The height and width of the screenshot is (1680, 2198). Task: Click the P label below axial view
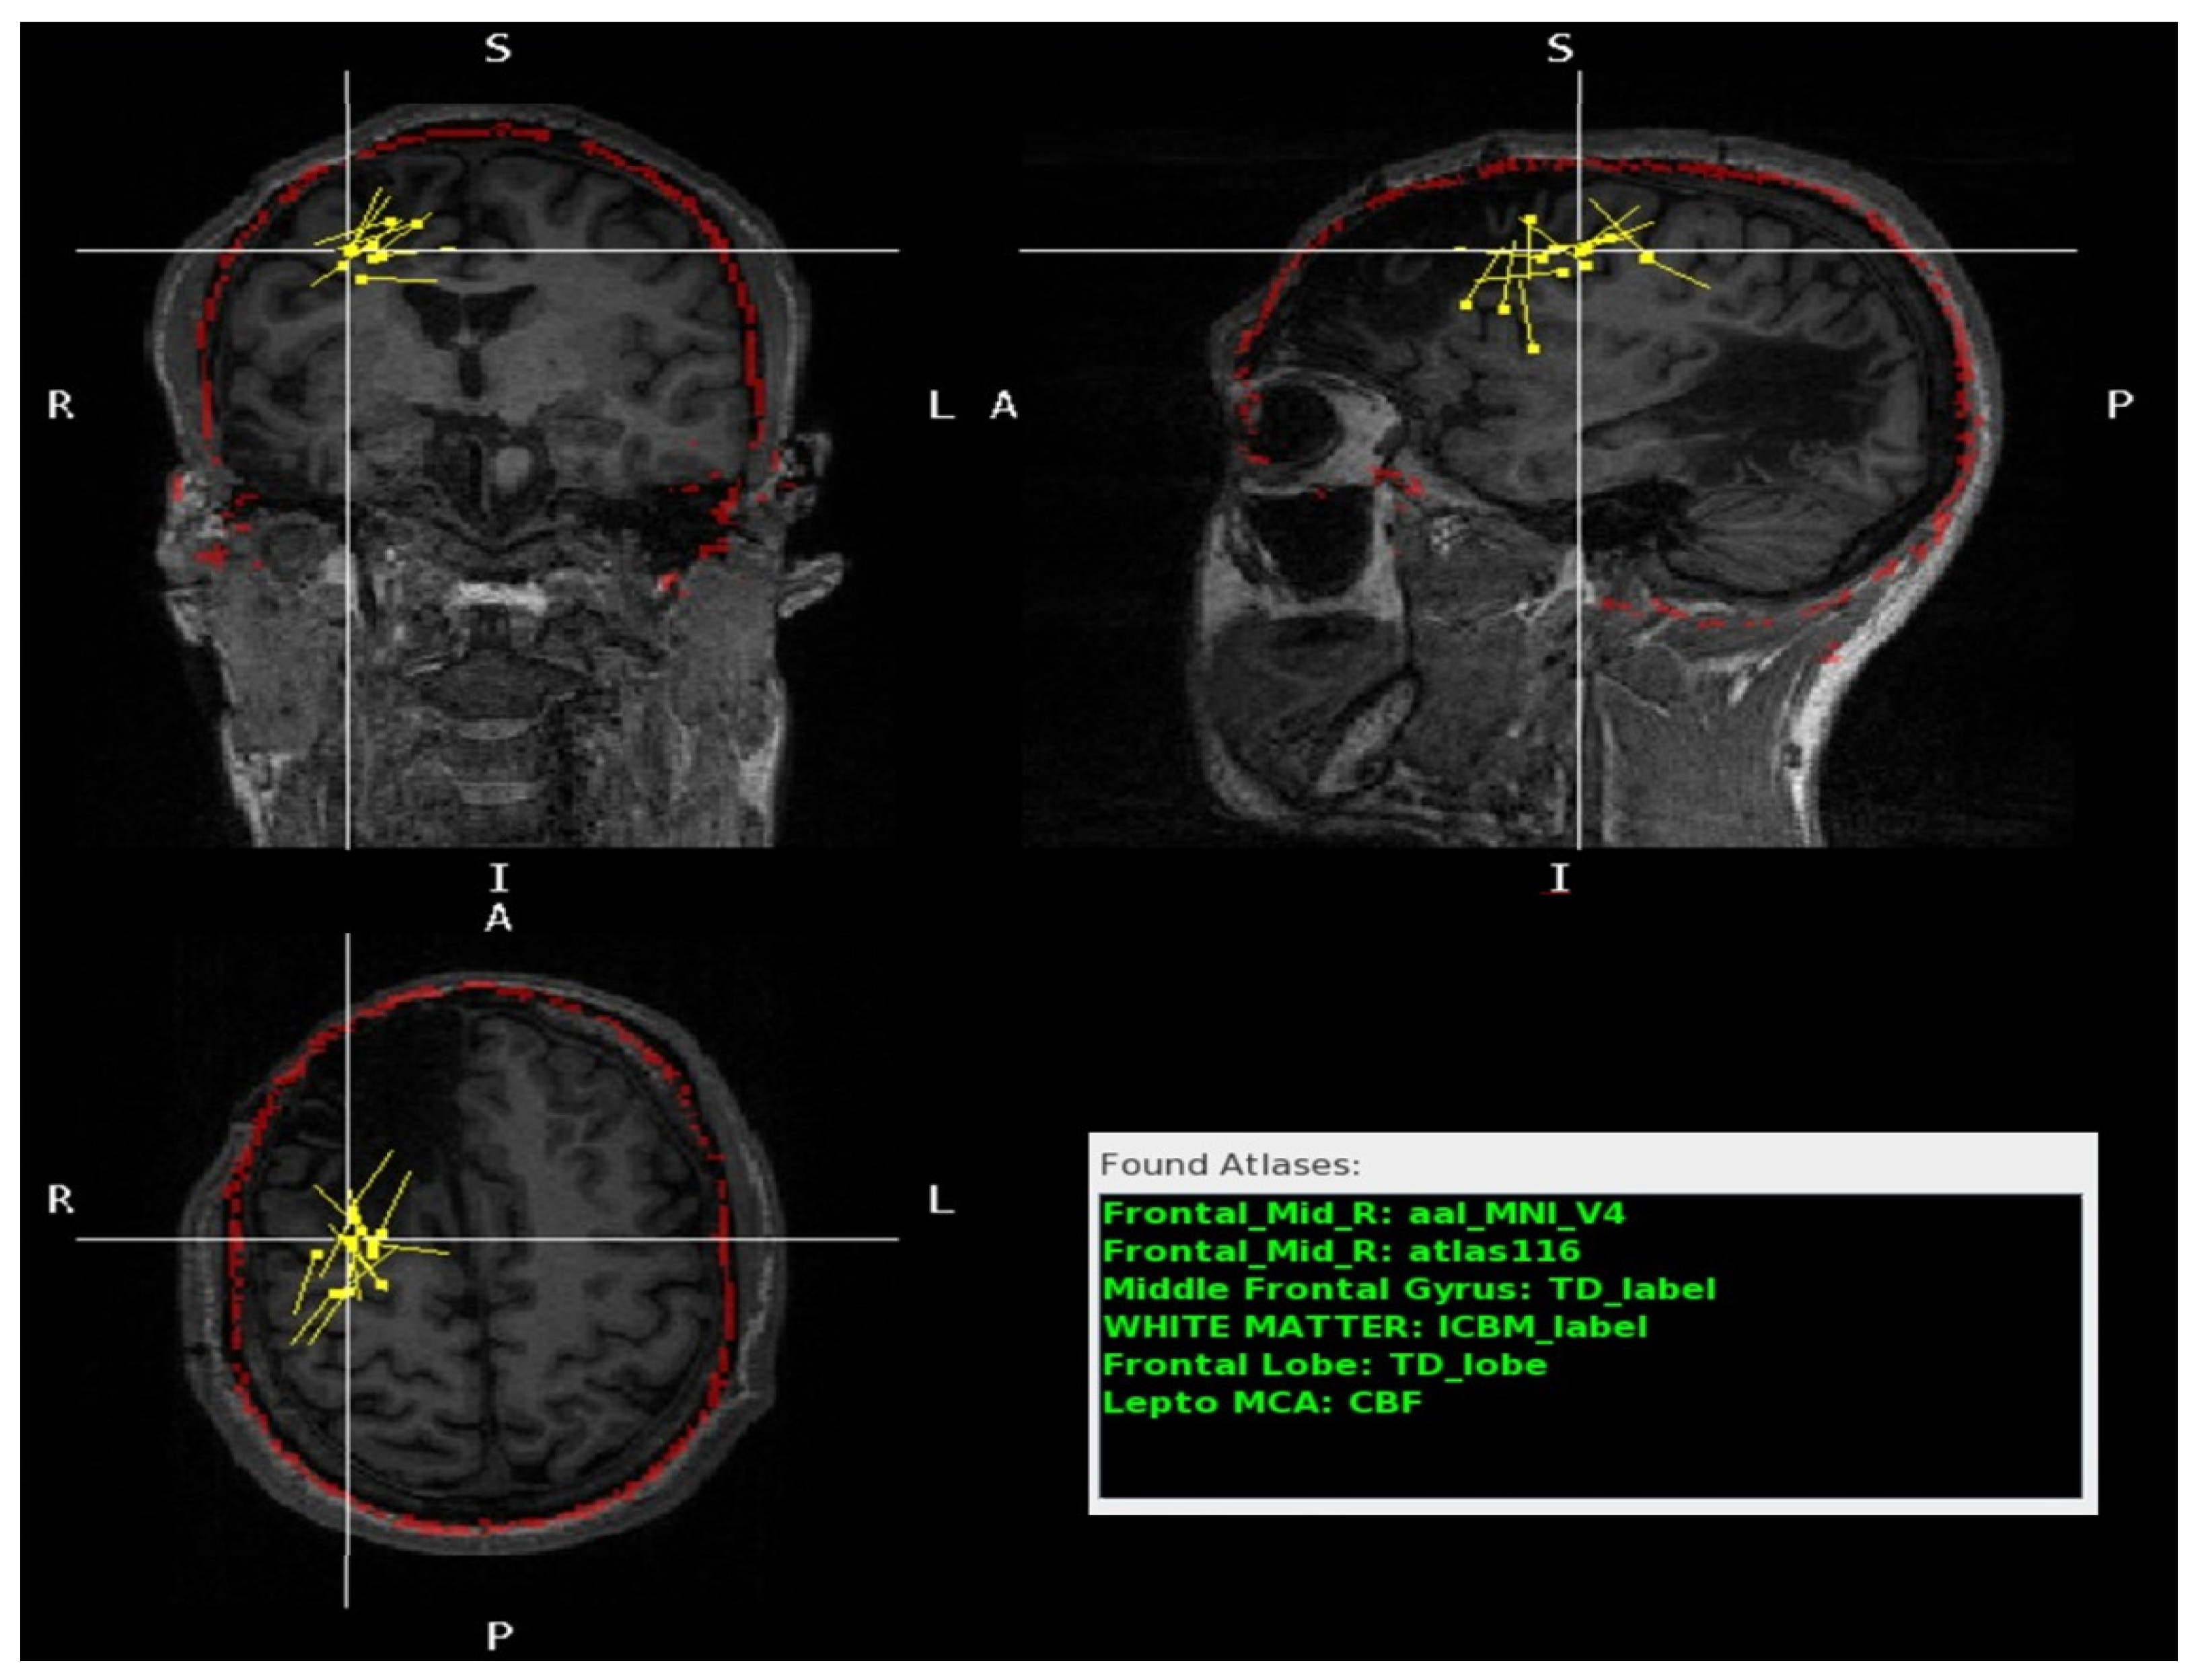tap(499, 1637)
